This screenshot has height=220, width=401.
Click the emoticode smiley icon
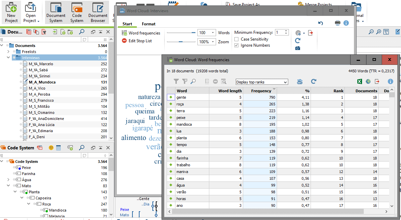point(51,148)
